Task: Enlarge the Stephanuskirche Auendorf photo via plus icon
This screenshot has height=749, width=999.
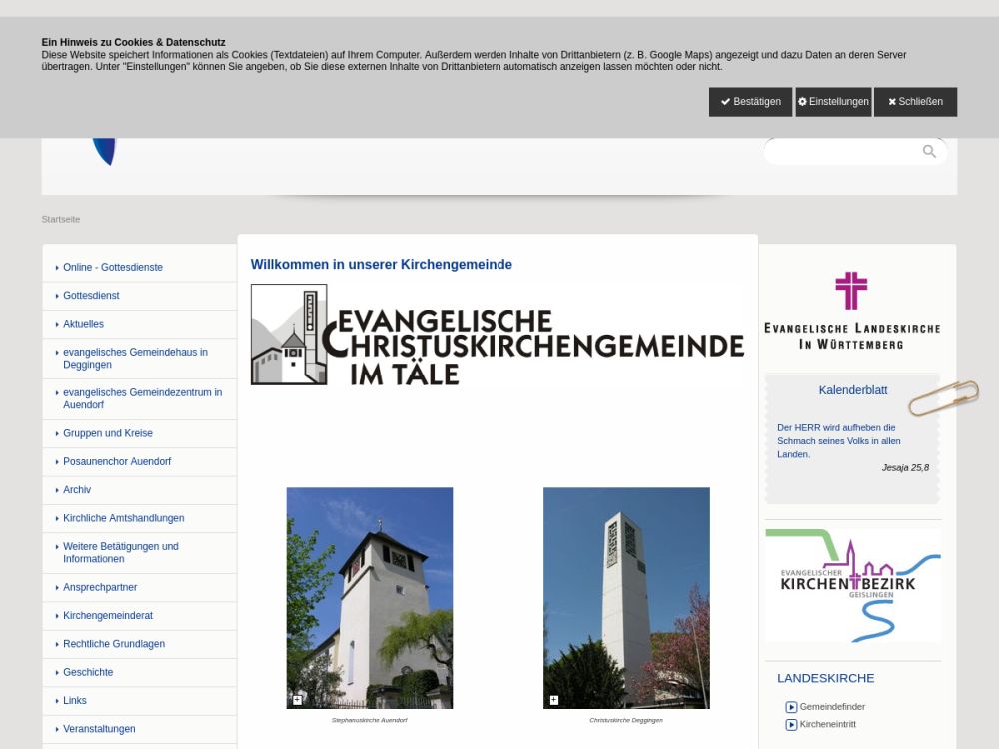Action: pyautogui.click(x=297, y=700)
